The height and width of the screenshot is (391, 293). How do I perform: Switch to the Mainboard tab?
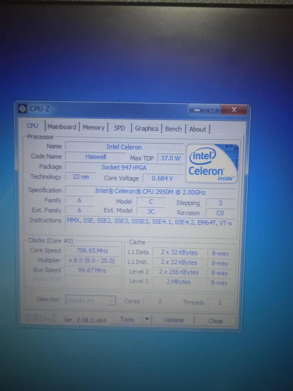tap(62, 127)
